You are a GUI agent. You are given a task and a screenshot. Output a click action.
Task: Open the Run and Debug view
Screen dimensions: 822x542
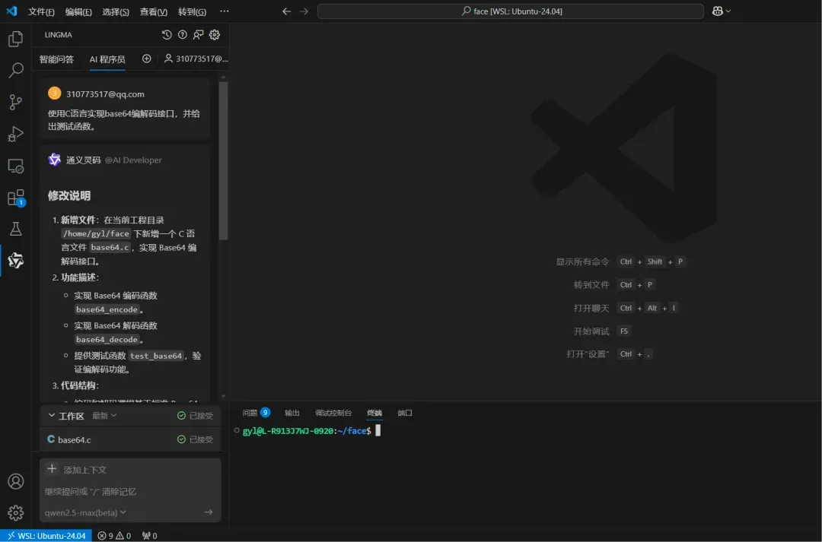coord(16,134)
